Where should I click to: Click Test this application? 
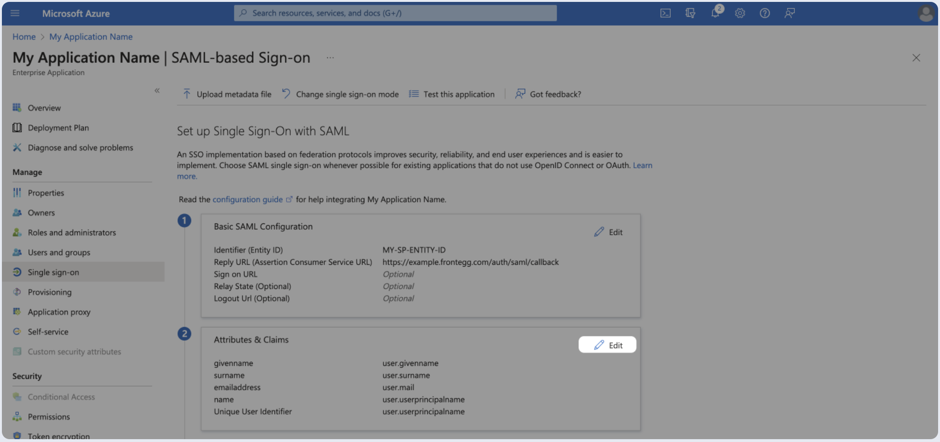452,94
